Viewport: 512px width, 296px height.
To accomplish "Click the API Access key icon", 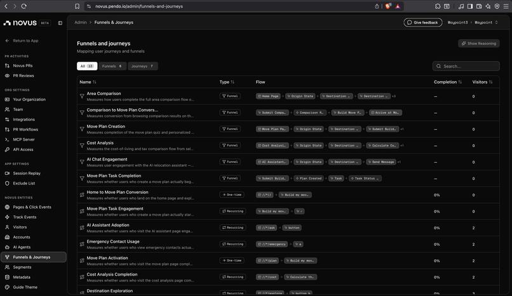I will [7, 150].
